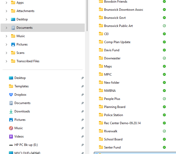Click the Scans folder icon
The height and width of the screenshot is (154, 176).
point(13,53)
